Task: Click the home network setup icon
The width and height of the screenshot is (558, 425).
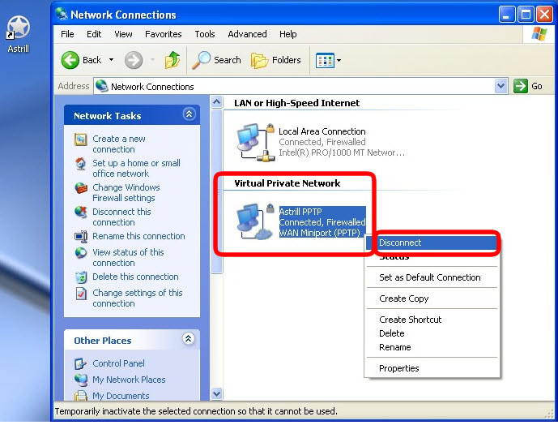Action: coord(81,164)
